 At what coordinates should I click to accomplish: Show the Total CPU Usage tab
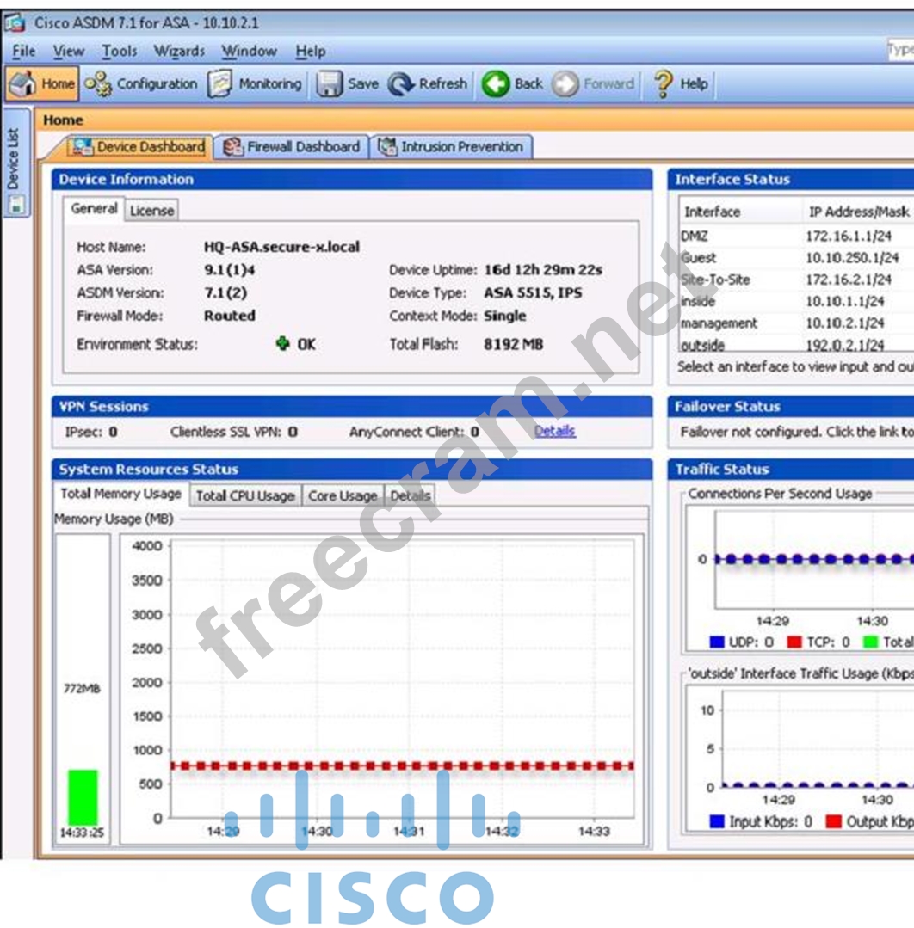[x=245, y=495]
